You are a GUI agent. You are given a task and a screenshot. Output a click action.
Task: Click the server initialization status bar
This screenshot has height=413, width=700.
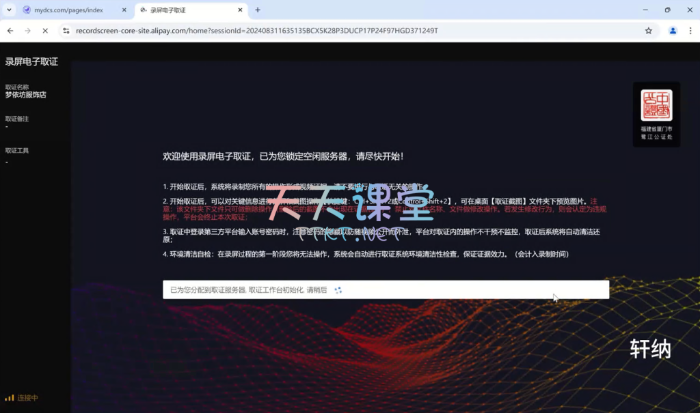click(x=386, y=289)
